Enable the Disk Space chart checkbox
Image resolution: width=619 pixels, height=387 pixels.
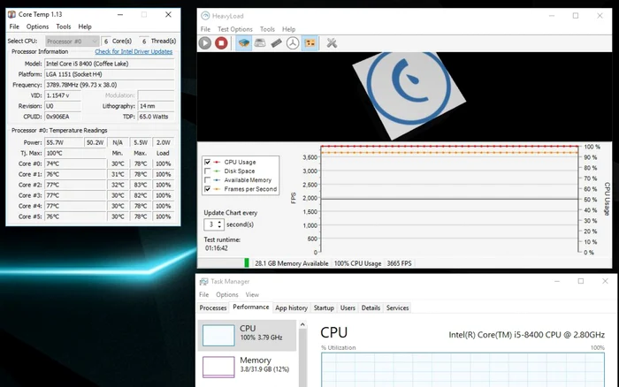pos(207,171)
